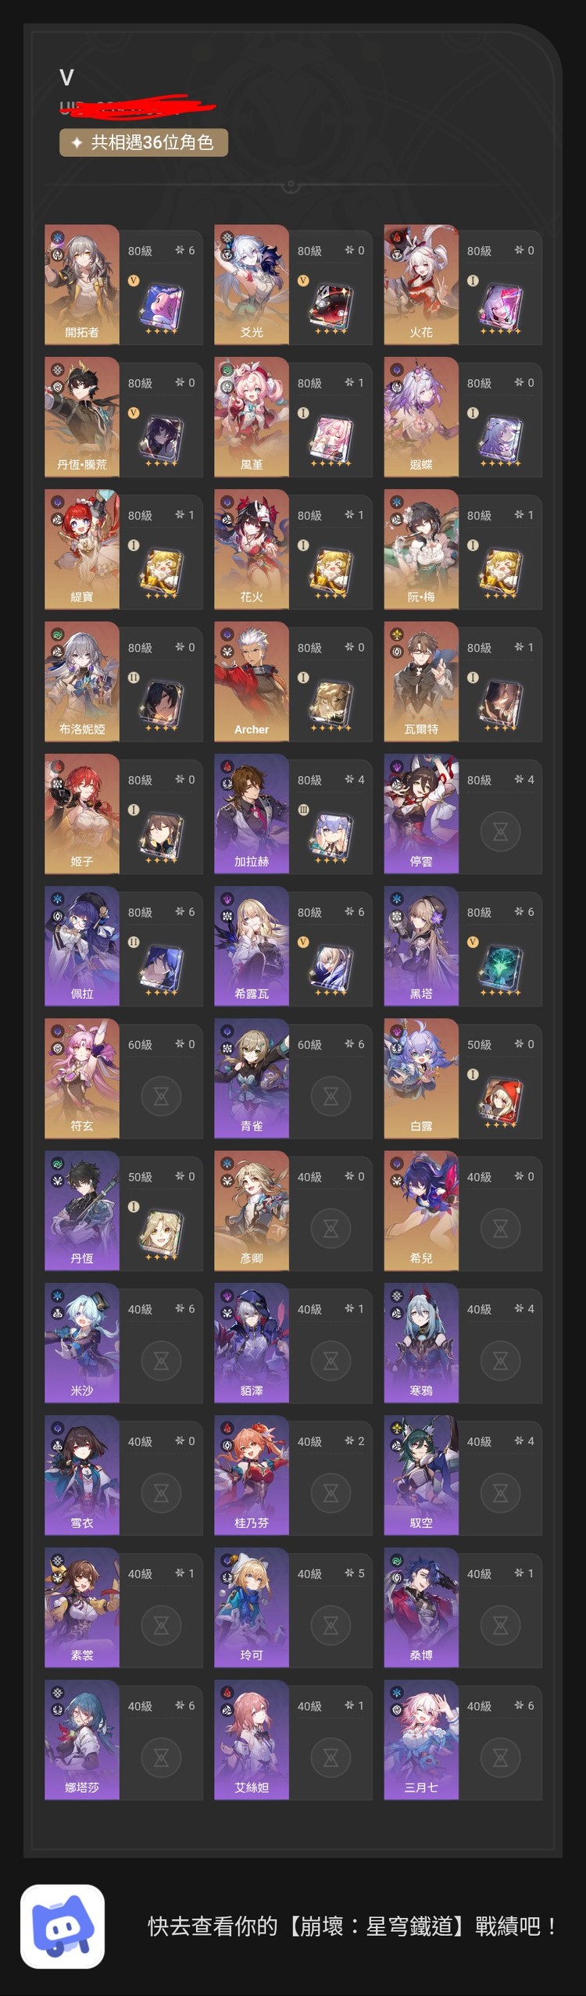
Task: Click the Discord logo icon
Action: coord(63,1926)
